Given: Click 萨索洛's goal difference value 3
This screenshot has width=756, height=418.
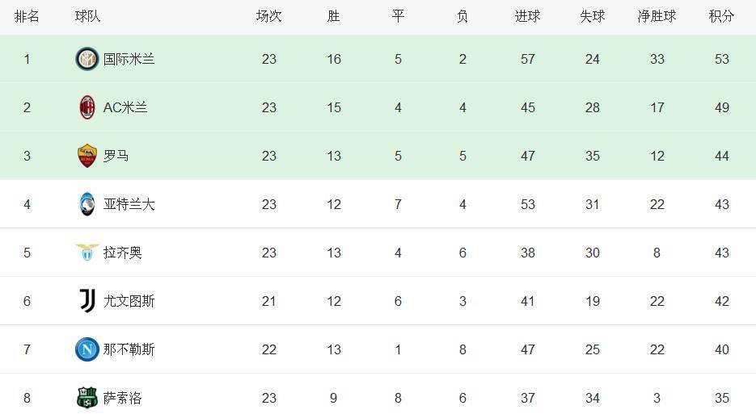Looking at the screenshot, I should tap(657, 398).
